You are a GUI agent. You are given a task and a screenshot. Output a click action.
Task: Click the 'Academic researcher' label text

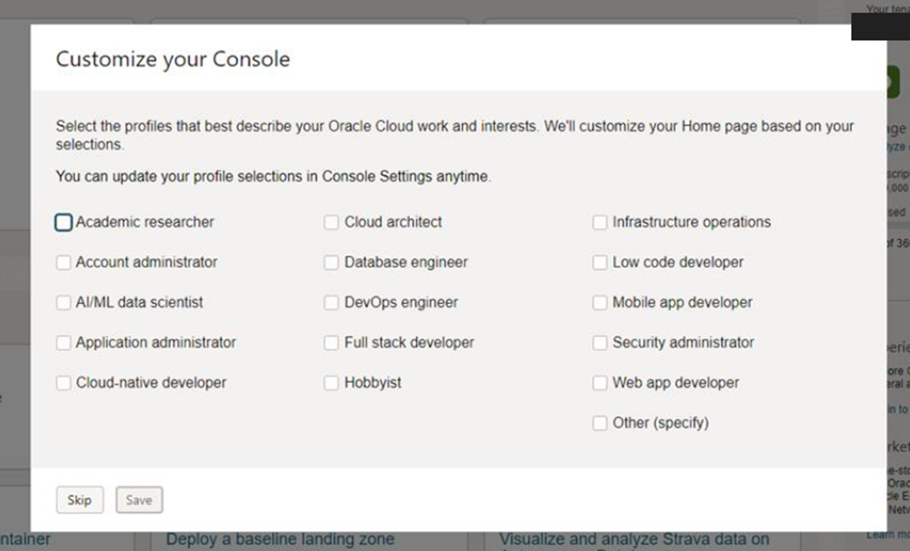[145, 222]
